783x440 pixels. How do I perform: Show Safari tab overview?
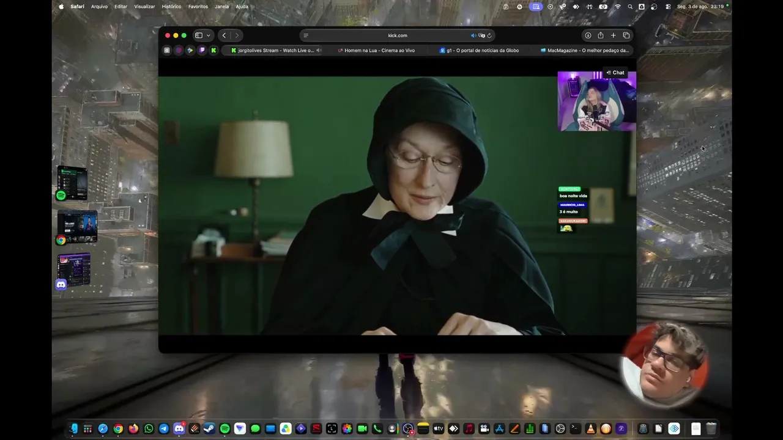[626, 35]
